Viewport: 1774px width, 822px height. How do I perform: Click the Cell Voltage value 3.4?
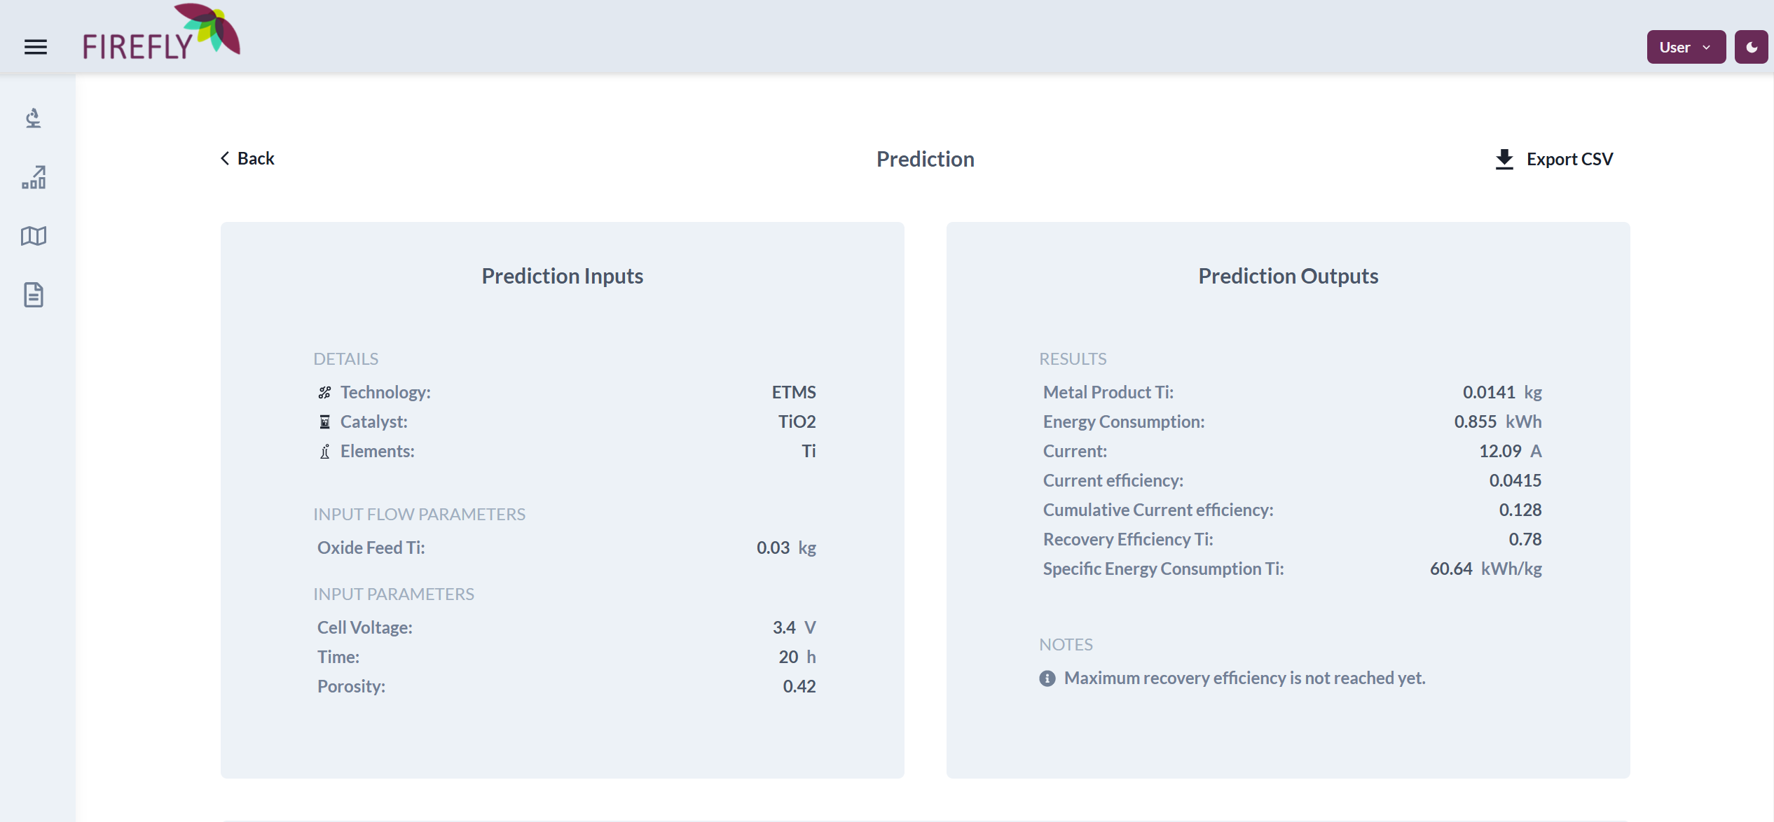pos(783,627)
